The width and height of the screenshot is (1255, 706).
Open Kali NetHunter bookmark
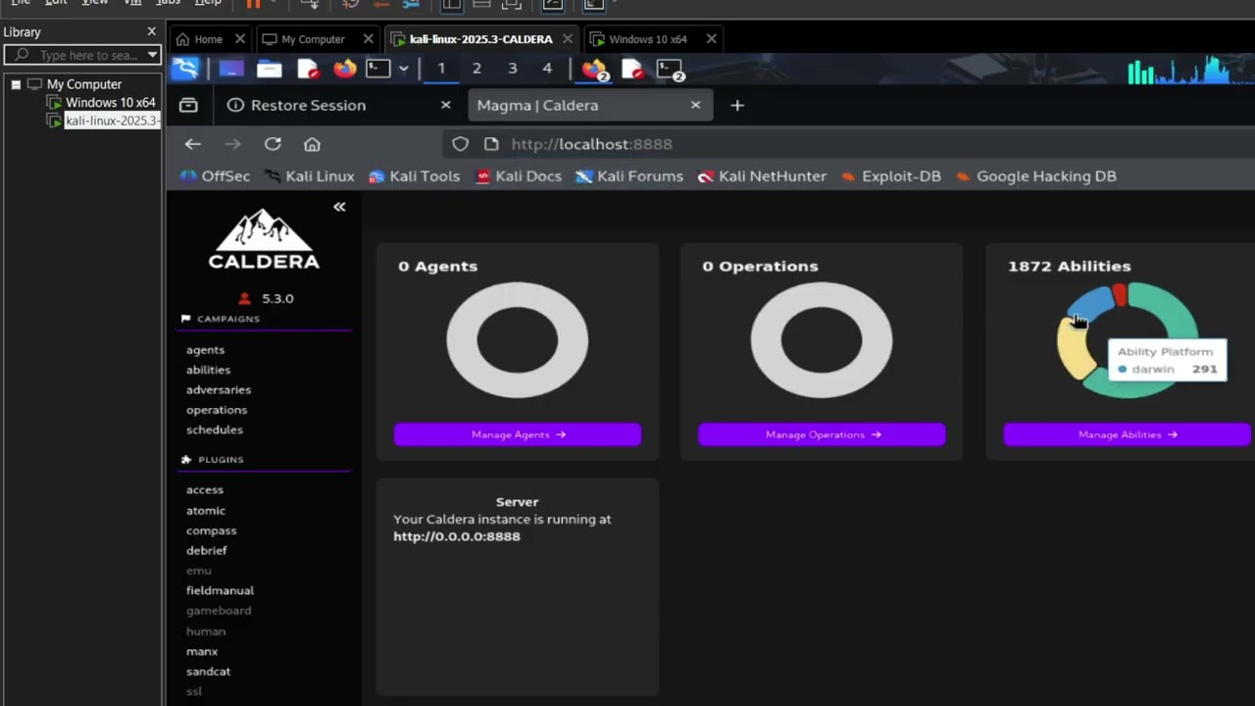point(762,176)
